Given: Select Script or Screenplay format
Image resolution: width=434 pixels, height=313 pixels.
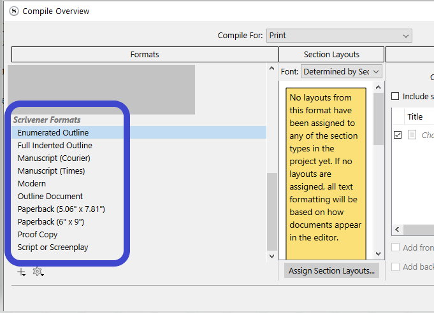Looking at the screenshot, I should (53, 247).
